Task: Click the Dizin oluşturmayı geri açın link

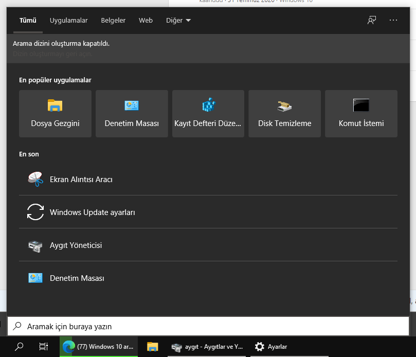Action: [52, 54]
